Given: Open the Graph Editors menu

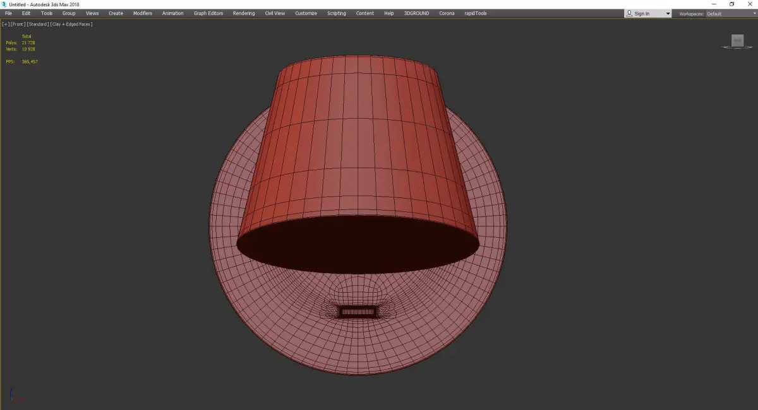Looking at the screenshot, I should point(208,13).
